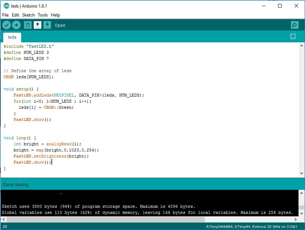
Task: Open the File menu
Action: point(5,15)
